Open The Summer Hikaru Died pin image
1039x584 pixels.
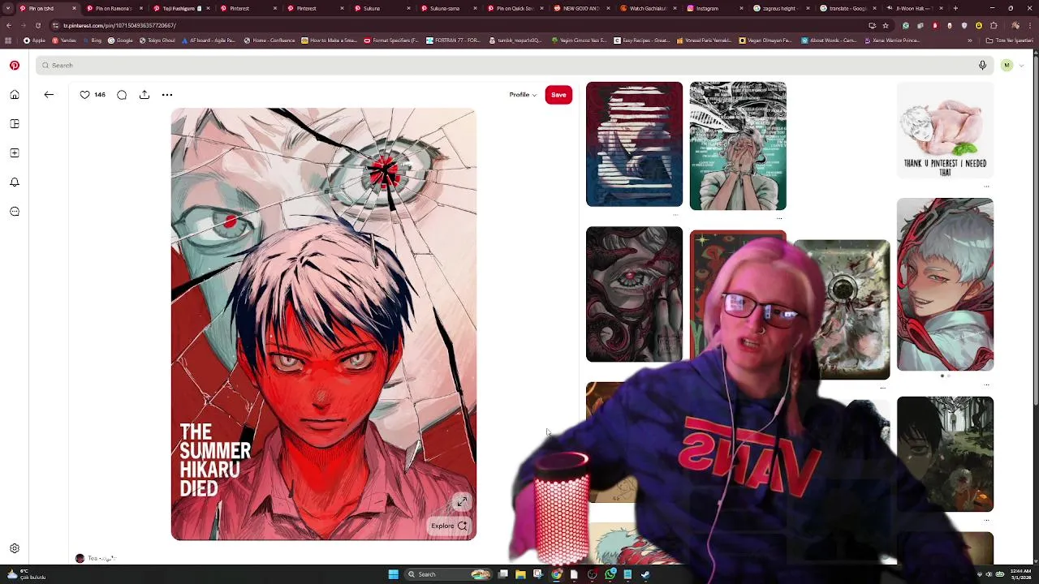(324, 324)
